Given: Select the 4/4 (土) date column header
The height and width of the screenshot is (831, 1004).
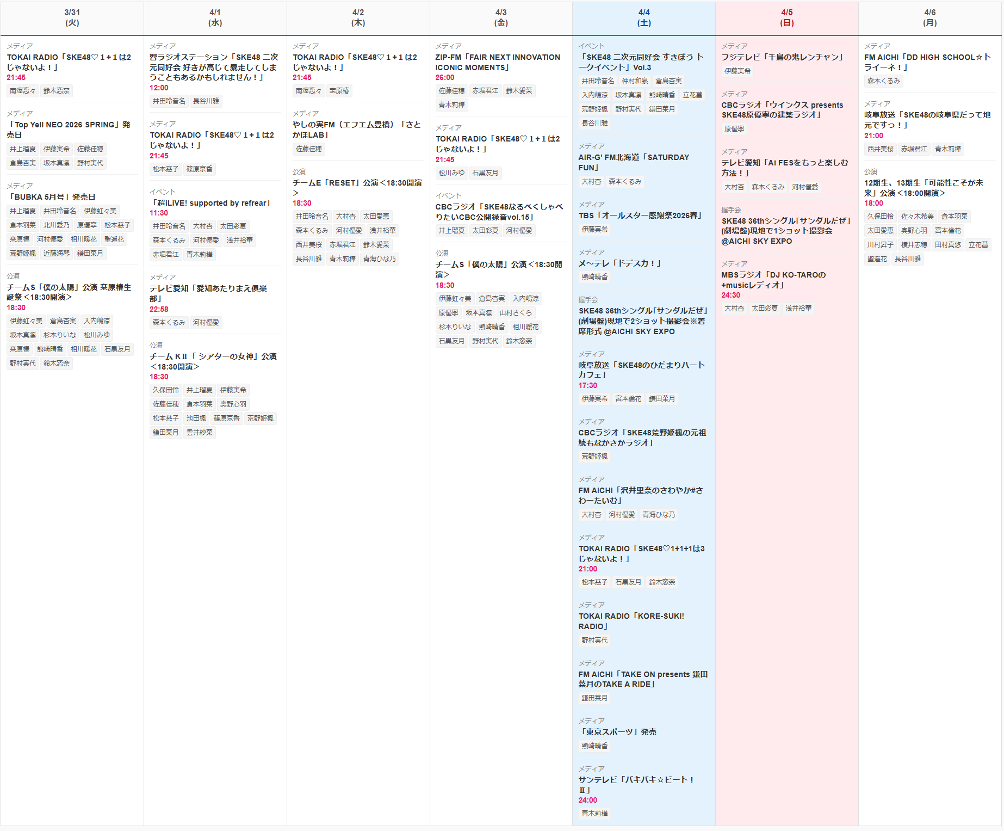Looking at the screenshot, I should [x=643, y=18].
